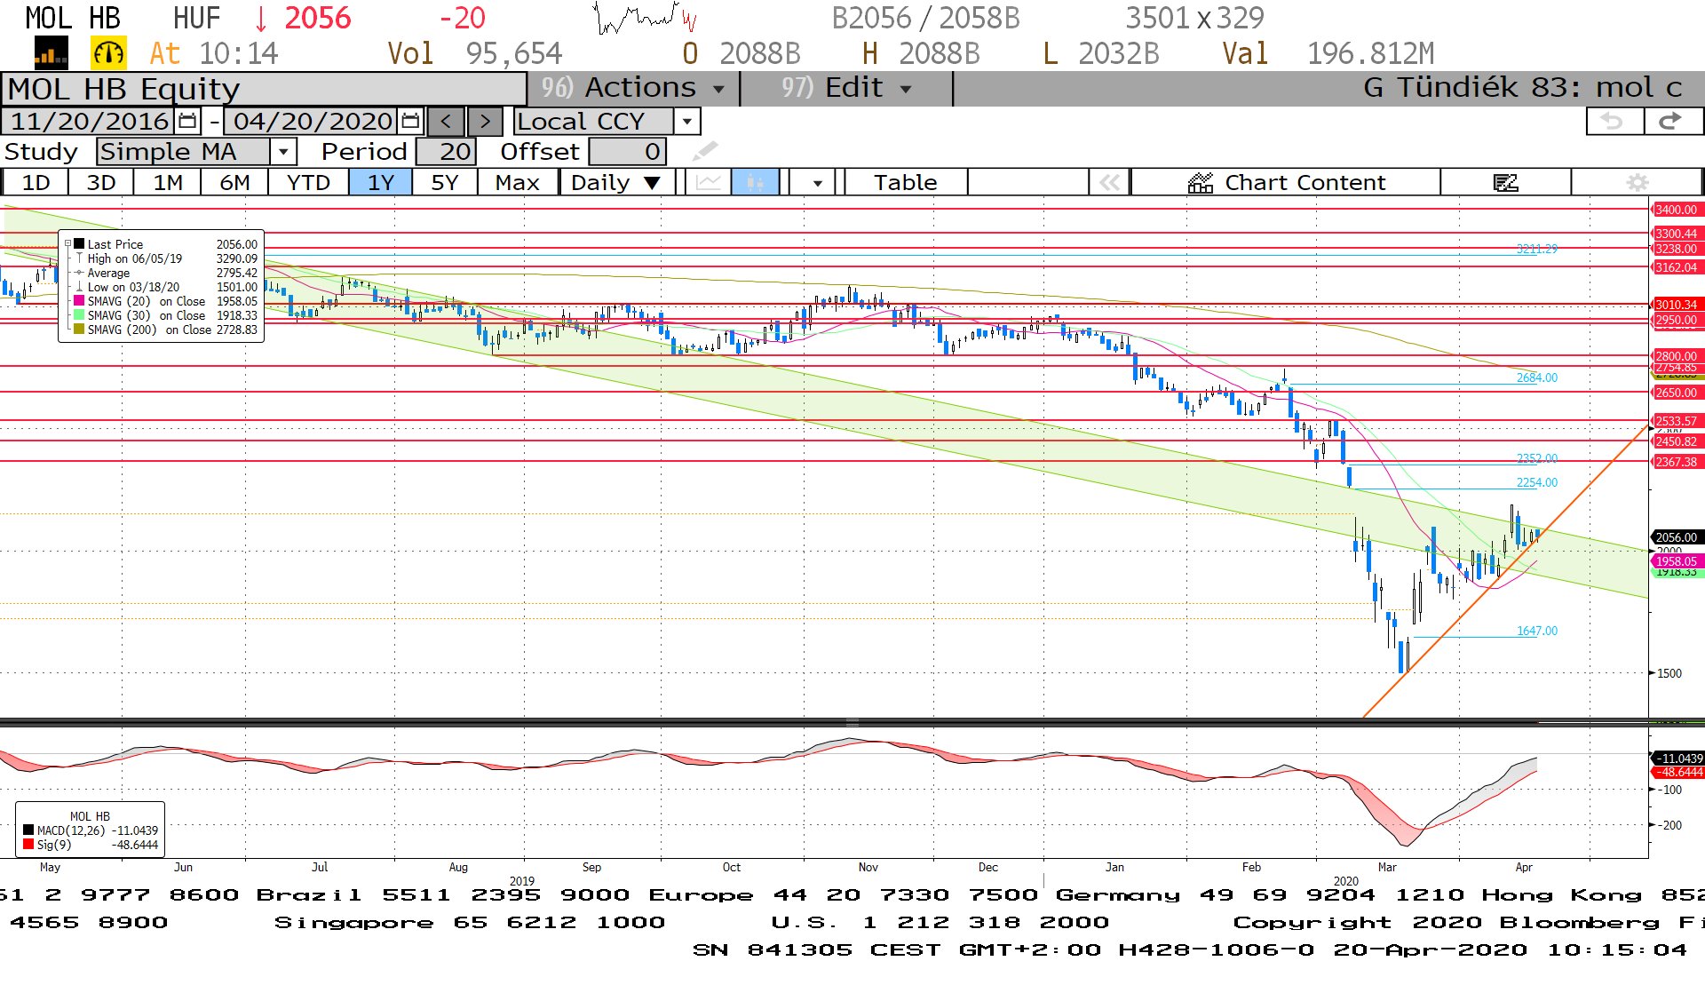The width and height of the screenshot is (1705, 985).
Task: Click the 2367.38 price level label
Action: [1676, 462]
